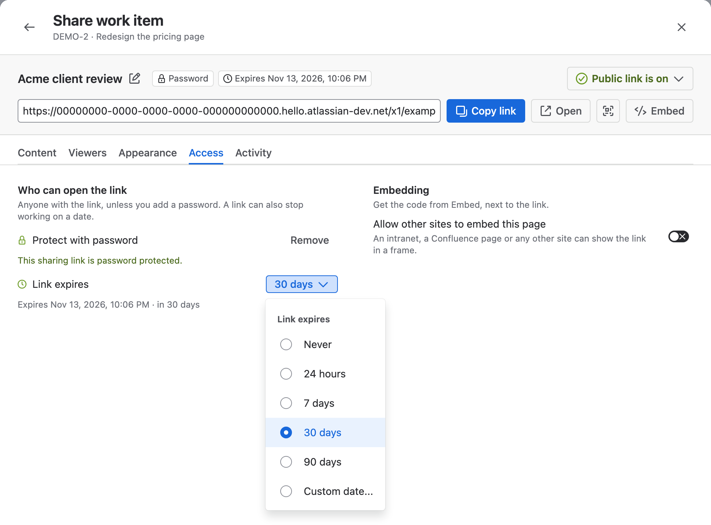Edit the Acme client review name
The width and height of the screenshot is (711, 525).
point(135,79)
